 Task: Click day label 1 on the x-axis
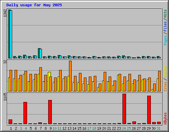click(11, 128)
